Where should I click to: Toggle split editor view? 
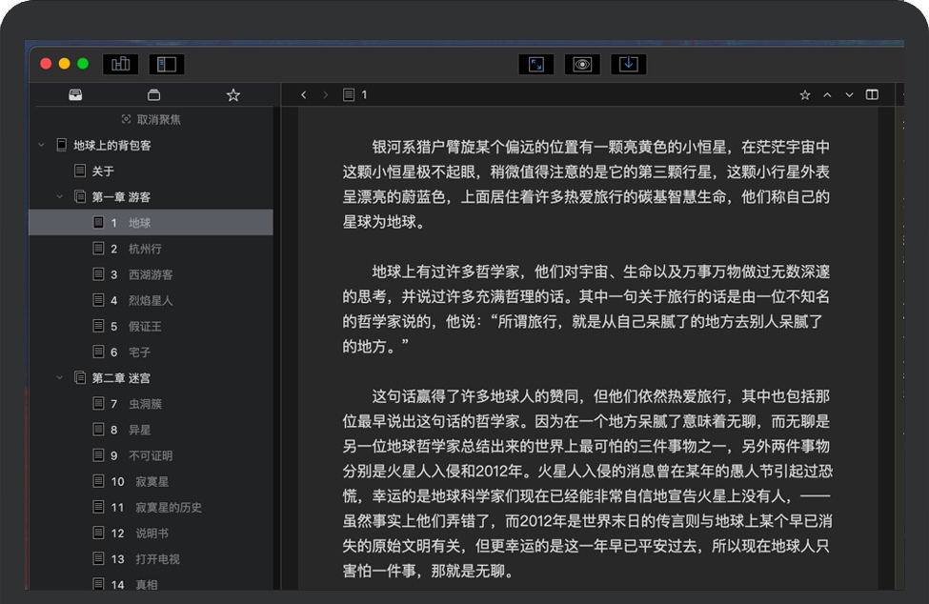(872, 95)
